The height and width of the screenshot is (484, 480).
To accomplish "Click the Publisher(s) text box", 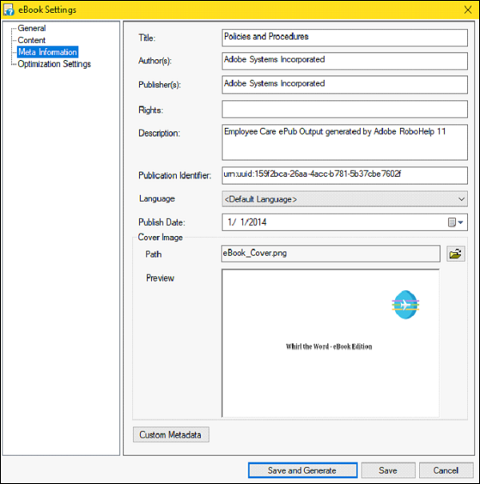I will click(x=344, y=85).
